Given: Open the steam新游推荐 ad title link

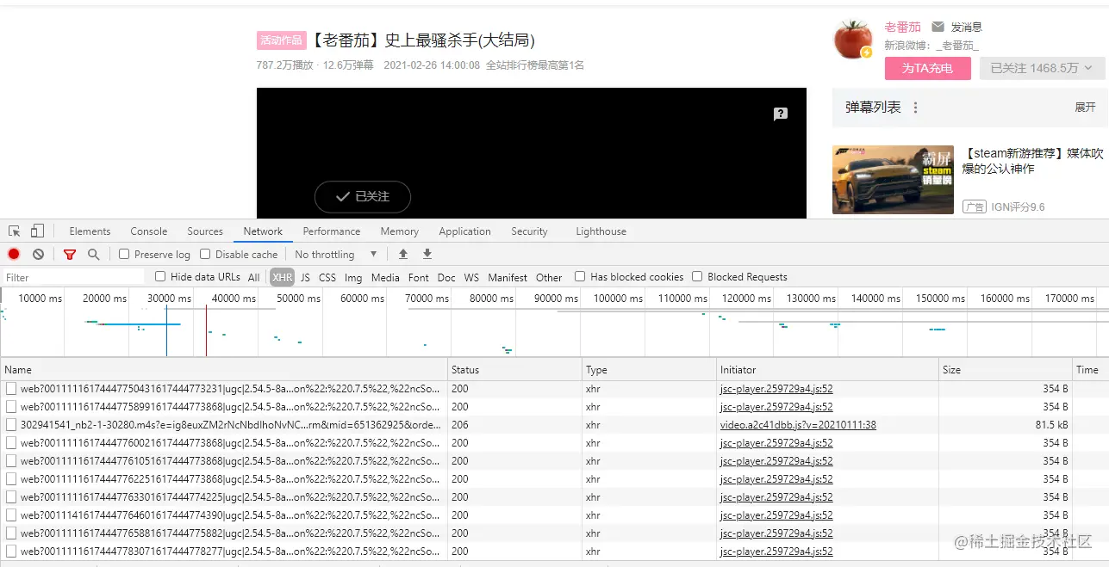Looking at the screenshot, I should [x=1032, y=161].
